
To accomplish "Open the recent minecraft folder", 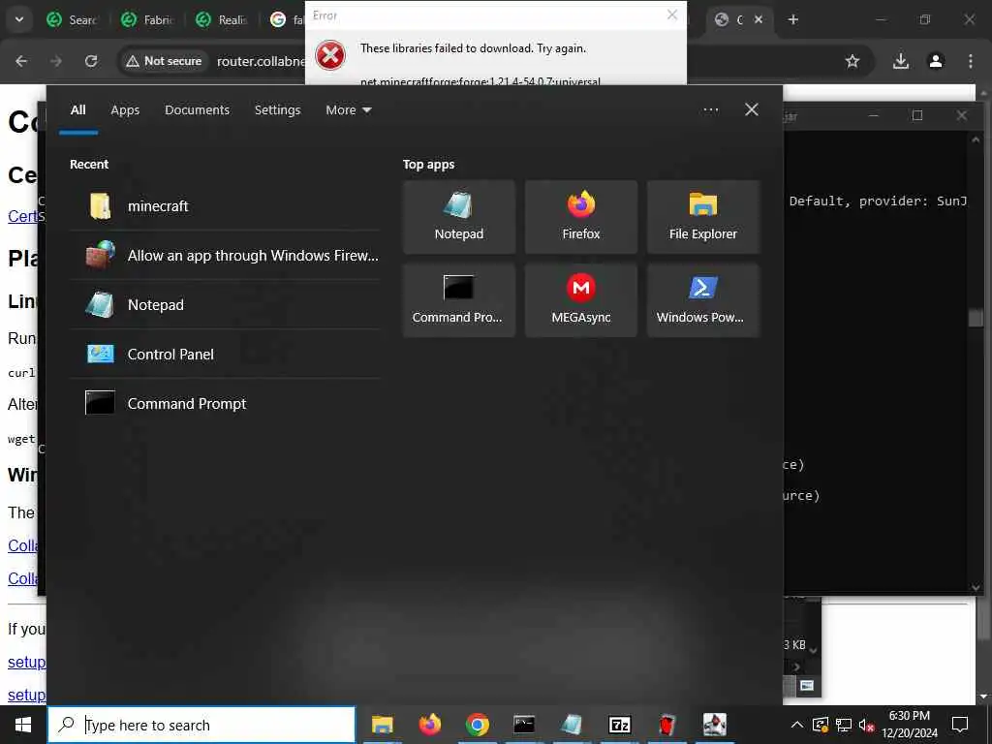I will click(225, 206).
